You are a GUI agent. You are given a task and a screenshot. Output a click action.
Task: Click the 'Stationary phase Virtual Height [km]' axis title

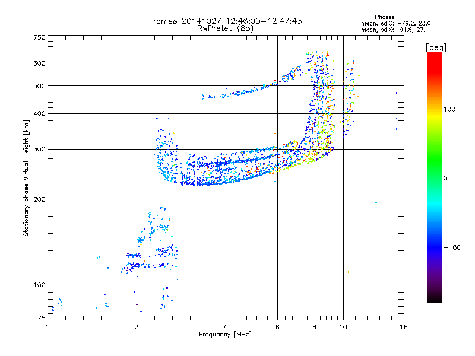[x=26, y=179]
